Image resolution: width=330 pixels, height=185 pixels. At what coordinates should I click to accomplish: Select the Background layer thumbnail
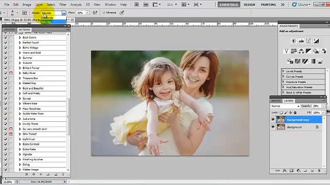point(280,127)
